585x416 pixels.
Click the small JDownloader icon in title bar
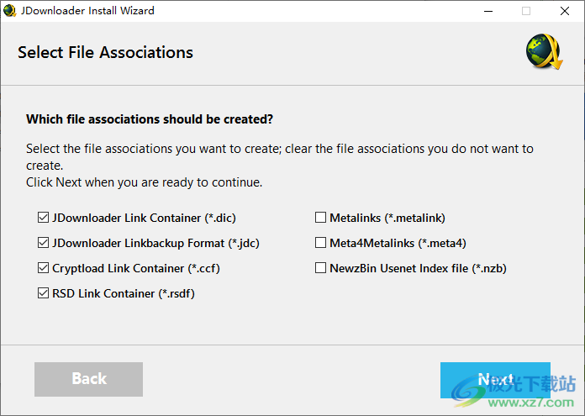click(x=10, y=10)
